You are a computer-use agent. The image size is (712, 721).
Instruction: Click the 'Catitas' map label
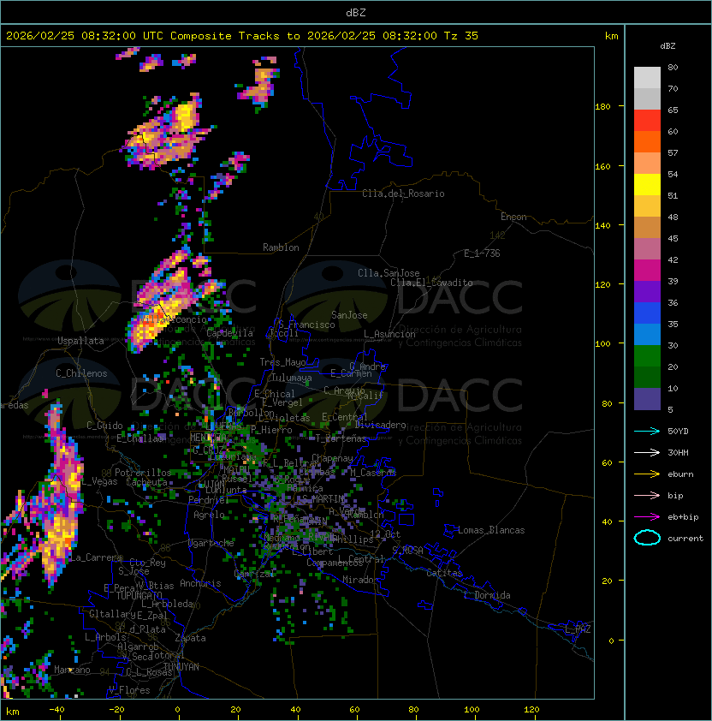coord(444,573)
